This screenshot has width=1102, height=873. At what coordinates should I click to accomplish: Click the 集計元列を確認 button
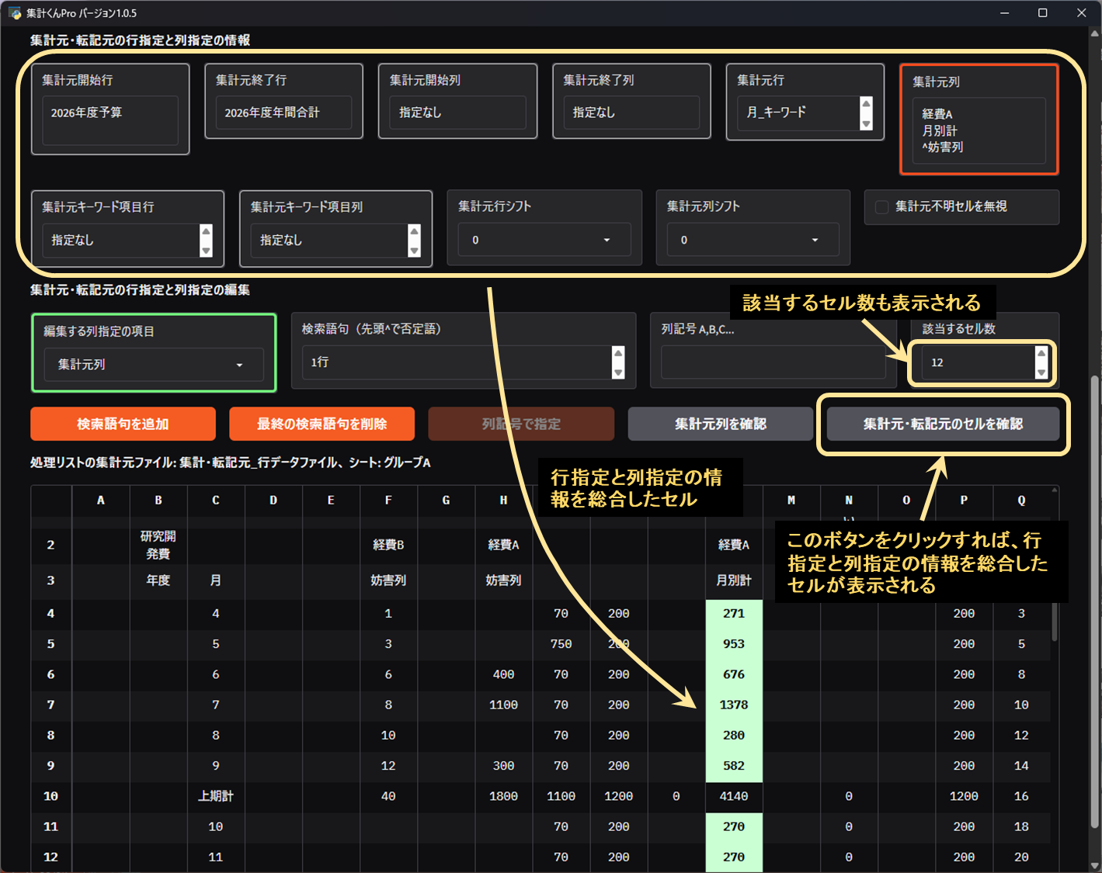pyautogui.click(x=721, y=424)
